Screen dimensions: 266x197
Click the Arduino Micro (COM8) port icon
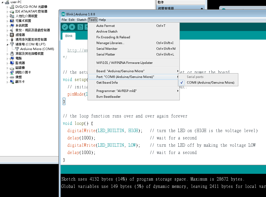17,49
